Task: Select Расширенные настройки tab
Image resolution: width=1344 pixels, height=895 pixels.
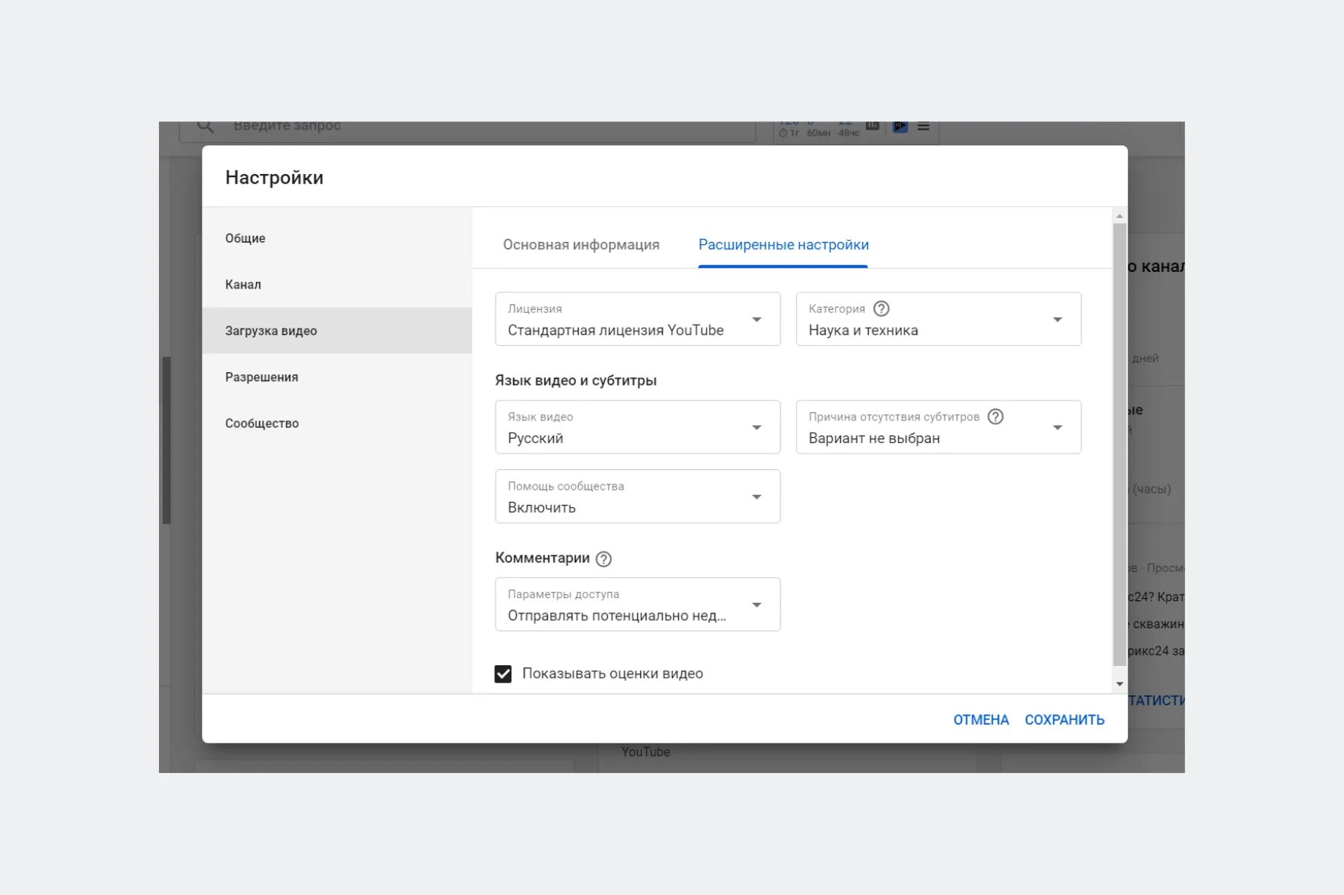Action: tap(783, 245)
